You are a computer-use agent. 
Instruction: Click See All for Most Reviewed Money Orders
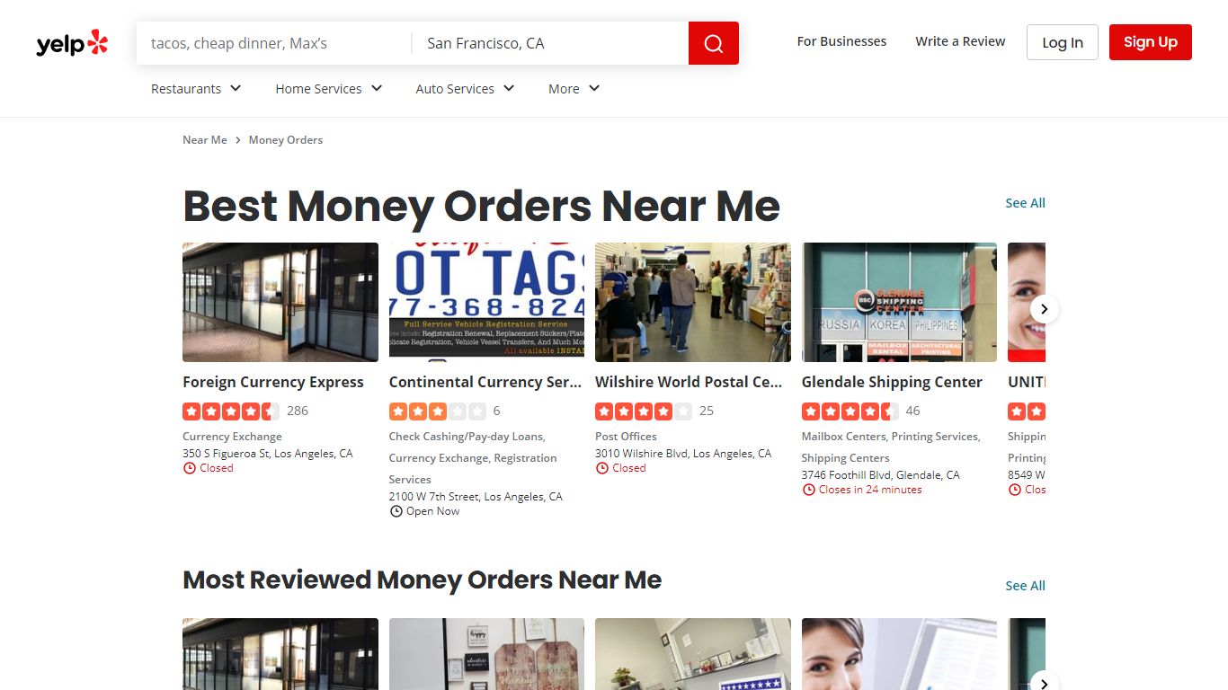[x=1025, y=586]
